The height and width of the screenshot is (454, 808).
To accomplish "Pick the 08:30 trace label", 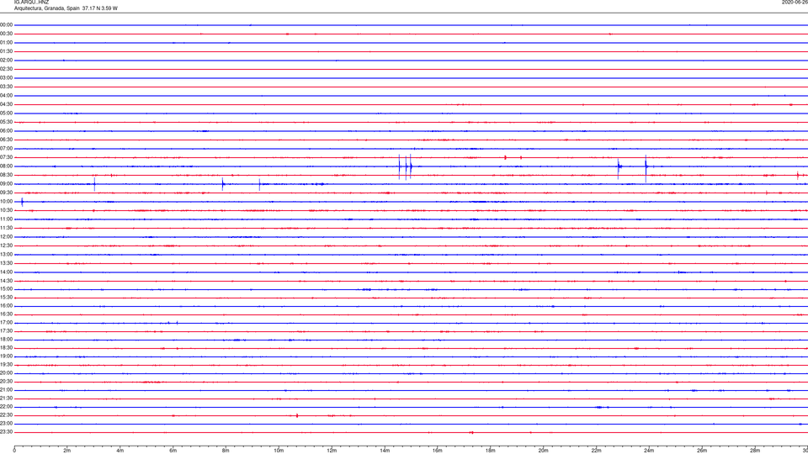I will pos(6,176).
